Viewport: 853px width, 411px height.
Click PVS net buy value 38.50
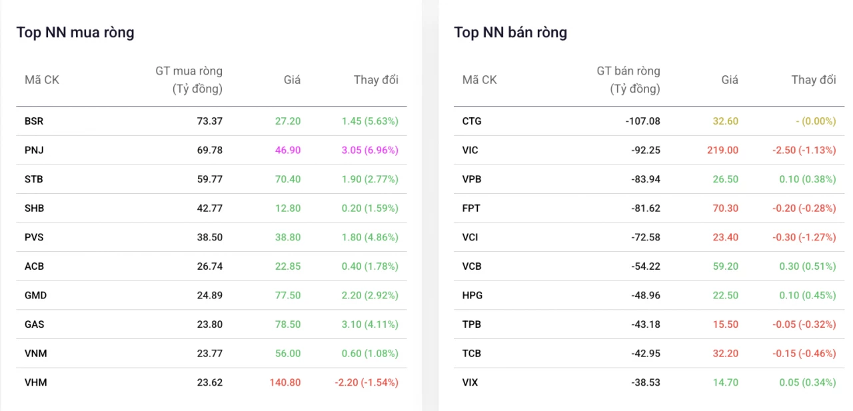coord(210,237)
